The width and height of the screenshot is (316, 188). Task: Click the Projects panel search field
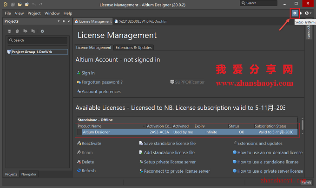[38, 40]
